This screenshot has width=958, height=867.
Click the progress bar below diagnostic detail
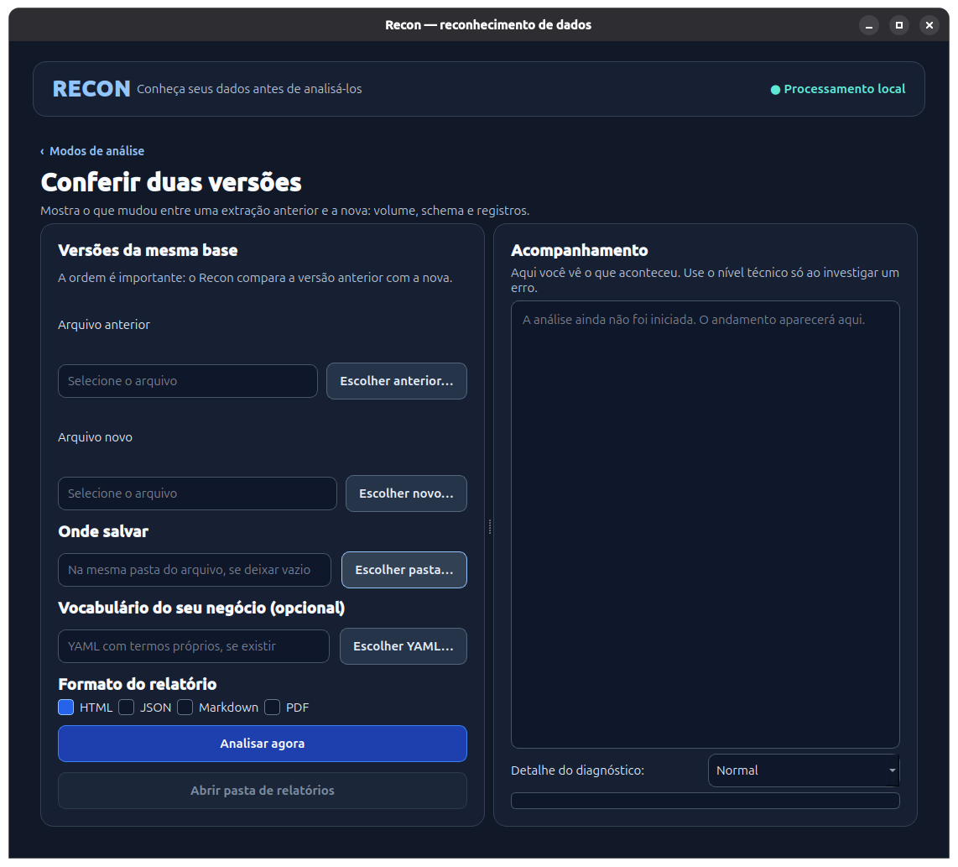pyautogui.click(x=705, y=801)
